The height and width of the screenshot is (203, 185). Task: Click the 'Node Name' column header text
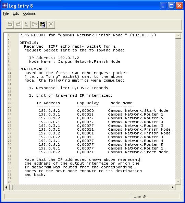[121, 103]
